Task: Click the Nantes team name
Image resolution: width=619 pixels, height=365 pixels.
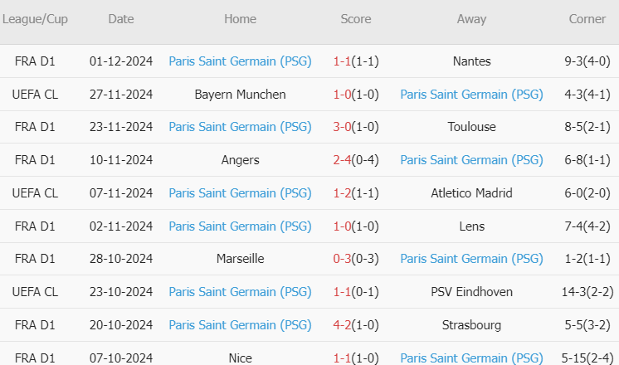Action: [471, 61]
